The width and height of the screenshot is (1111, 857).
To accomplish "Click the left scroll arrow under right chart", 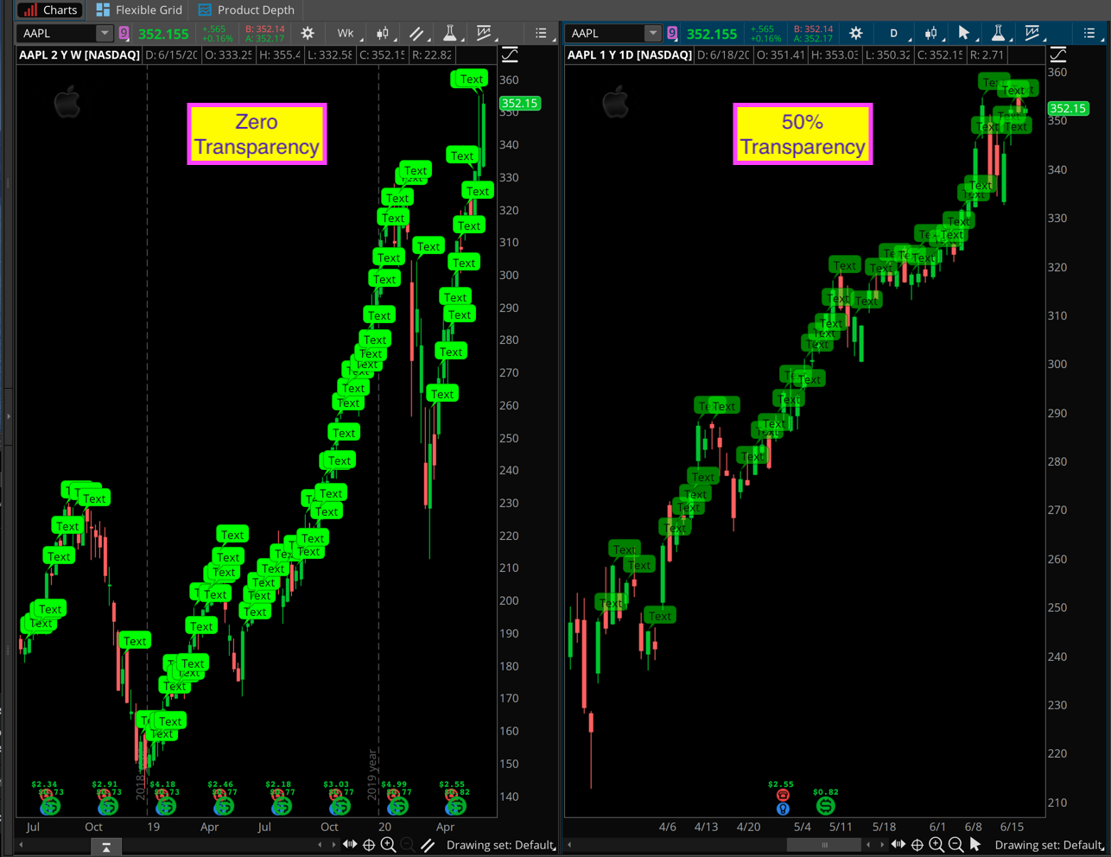I will (571, 845).
